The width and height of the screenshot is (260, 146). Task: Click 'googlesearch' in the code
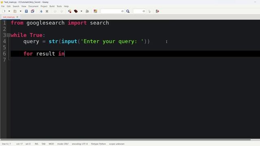click(45, 23)
